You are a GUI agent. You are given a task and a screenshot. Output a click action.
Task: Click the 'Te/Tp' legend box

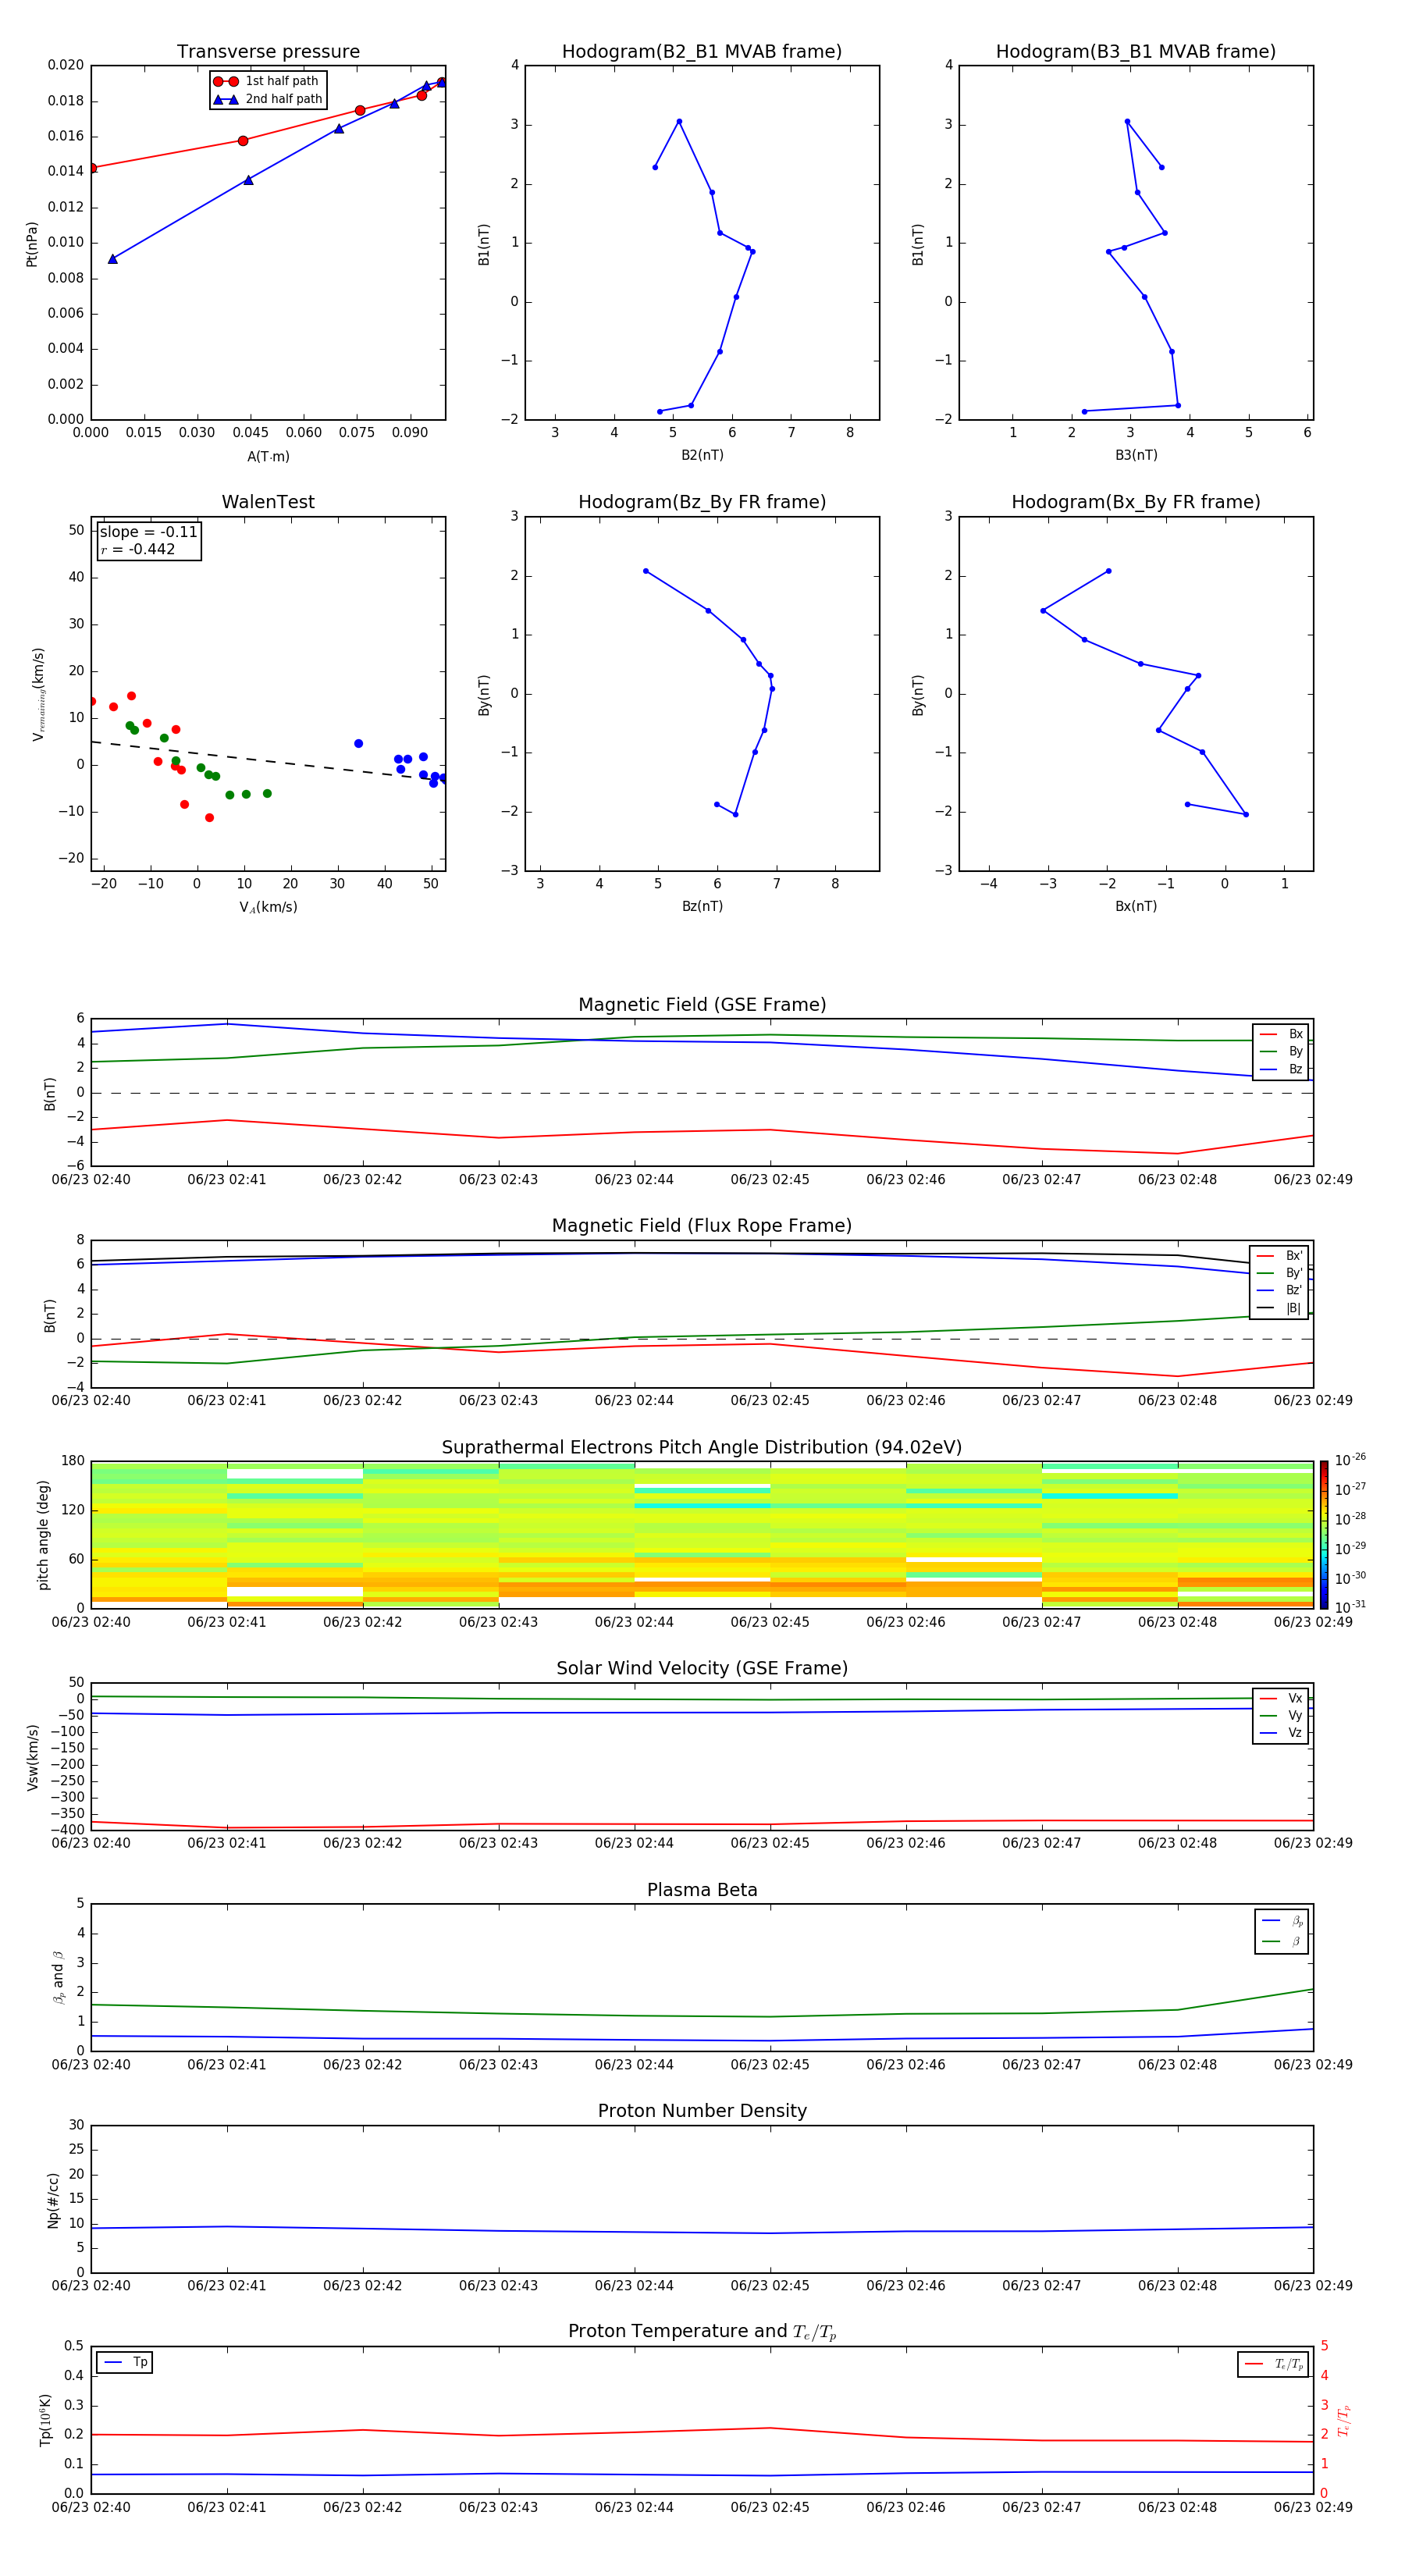click(x=1272, y=2364)
